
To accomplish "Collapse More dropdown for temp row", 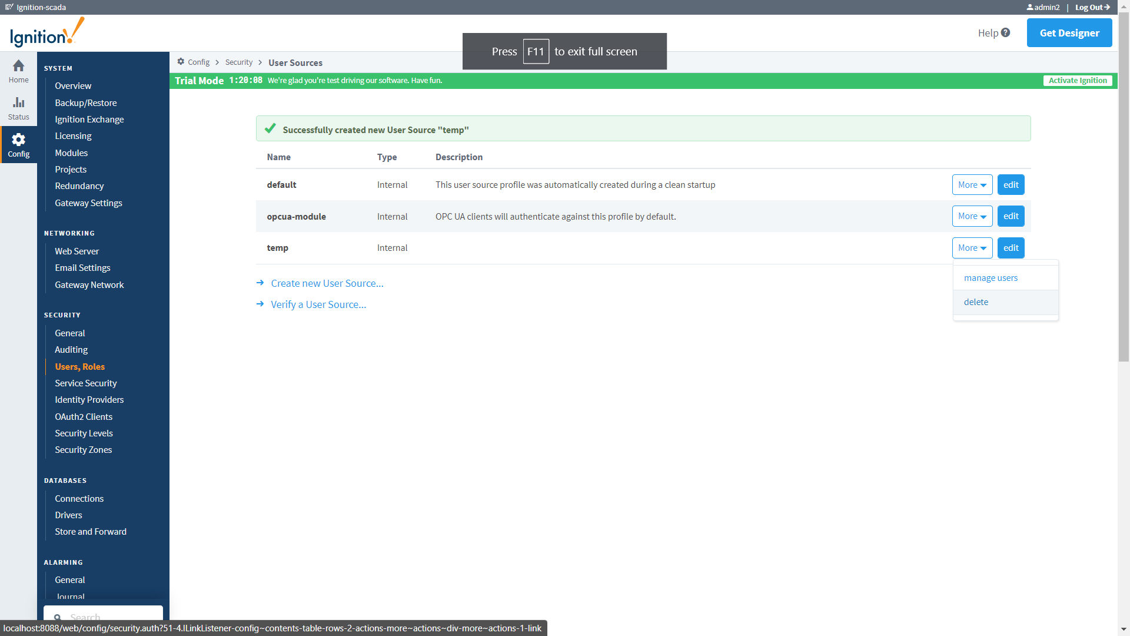I will (972, 248).
